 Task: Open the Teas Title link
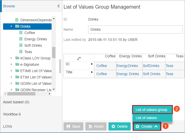coord(169,74)
